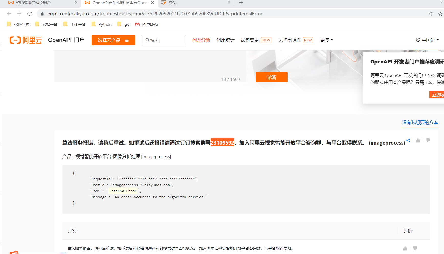Click the 13 / 1500 character counter
444x254 pixels.
tap(230, 79)
